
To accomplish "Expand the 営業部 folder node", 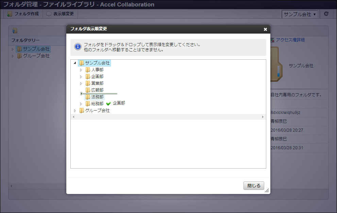I will [81, 83].
